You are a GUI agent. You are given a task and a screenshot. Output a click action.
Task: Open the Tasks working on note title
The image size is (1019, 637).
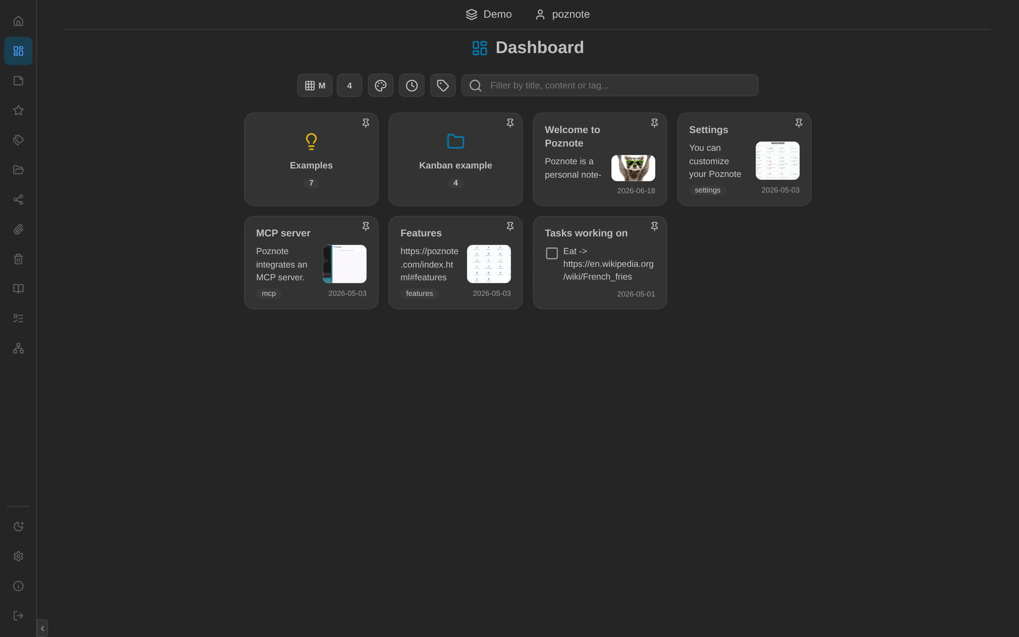point(586,234)
